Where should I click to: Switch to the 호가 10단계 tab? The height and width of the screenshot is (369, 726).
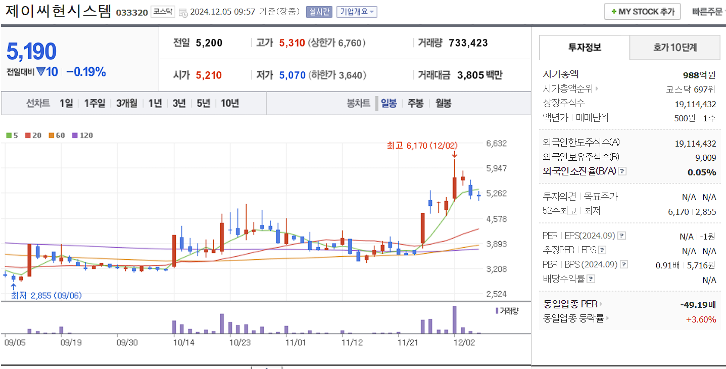click(x=674, y=47)
